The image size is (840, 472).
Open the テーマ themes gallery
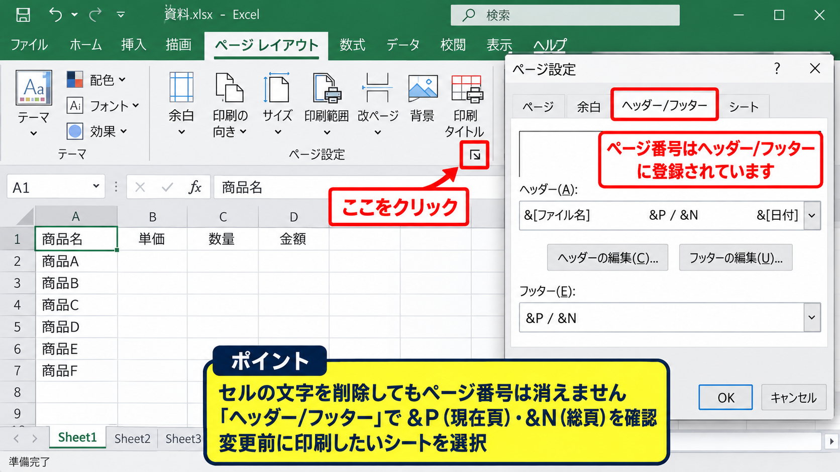point(34,104)
